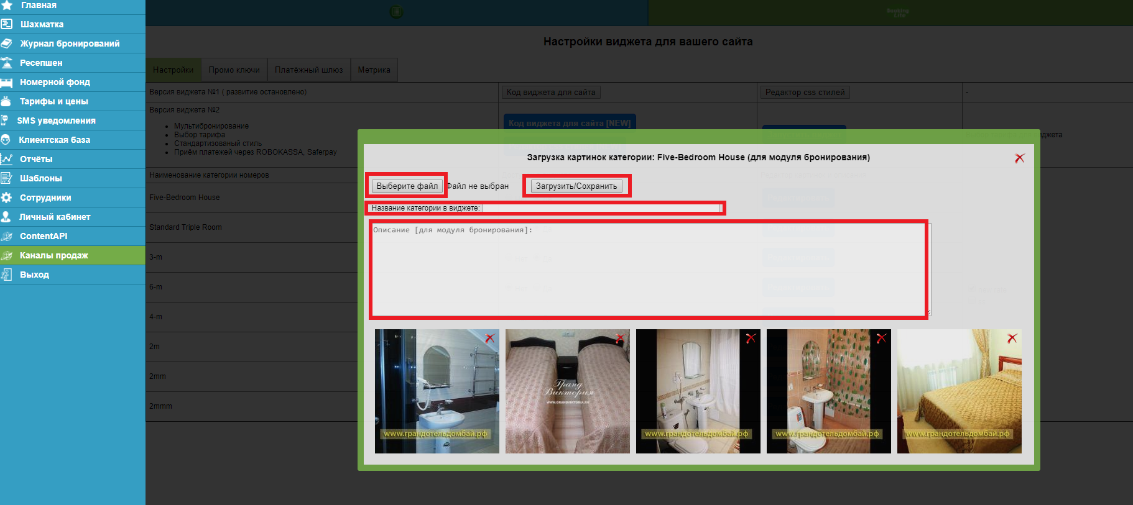
Task: Click the Шахматка sidebar icon
Action: (x=7, y=24)
